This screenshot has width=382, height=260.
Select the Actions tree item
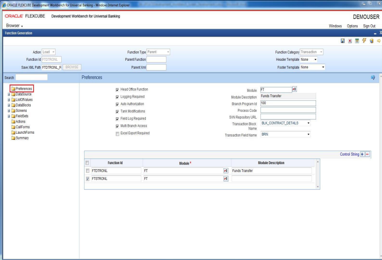(x=21, y=122)
